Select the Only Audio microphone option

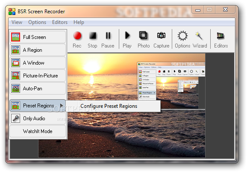tap(38, 119)
